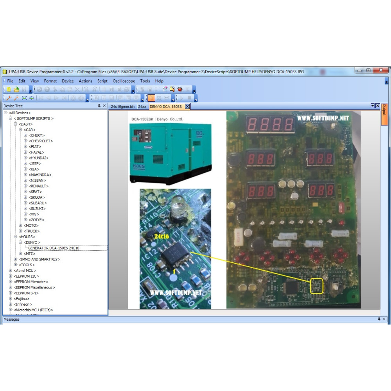Select the EEPROM Microwire item
Screen dimensions: 391x391
tap(31, 282)
